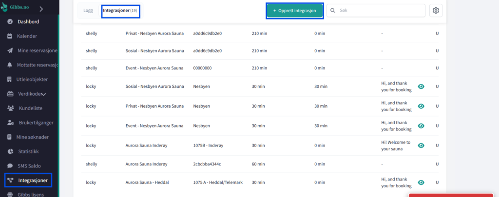This screenshot has width=499, height=197.
Task: Click the users icon for Kundeliste
Action: [x=11, y=108]
